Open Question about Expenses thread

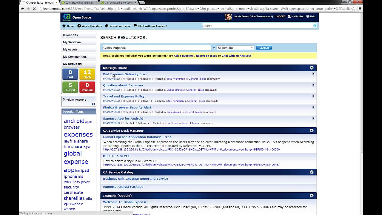[x=123, y=85]
